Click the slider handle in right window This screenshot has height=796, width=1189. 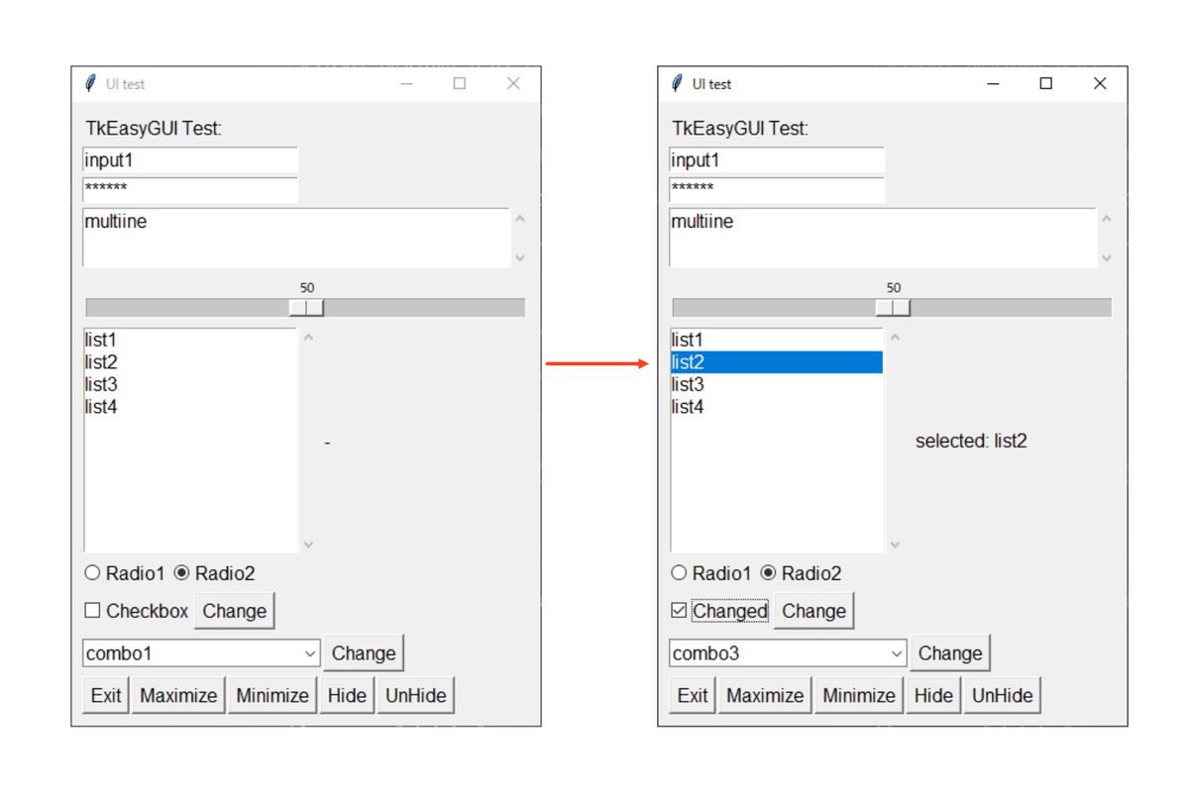click(893, 308)
